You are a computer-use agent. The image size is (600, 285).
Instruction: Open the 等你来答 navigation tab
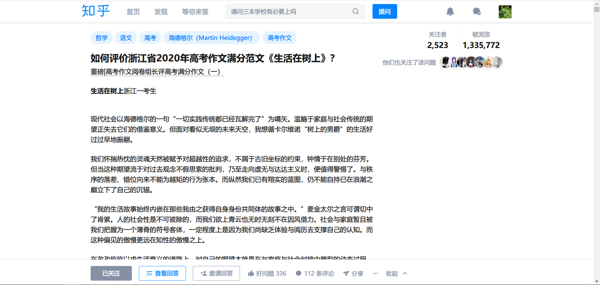[x=195, y=12]
